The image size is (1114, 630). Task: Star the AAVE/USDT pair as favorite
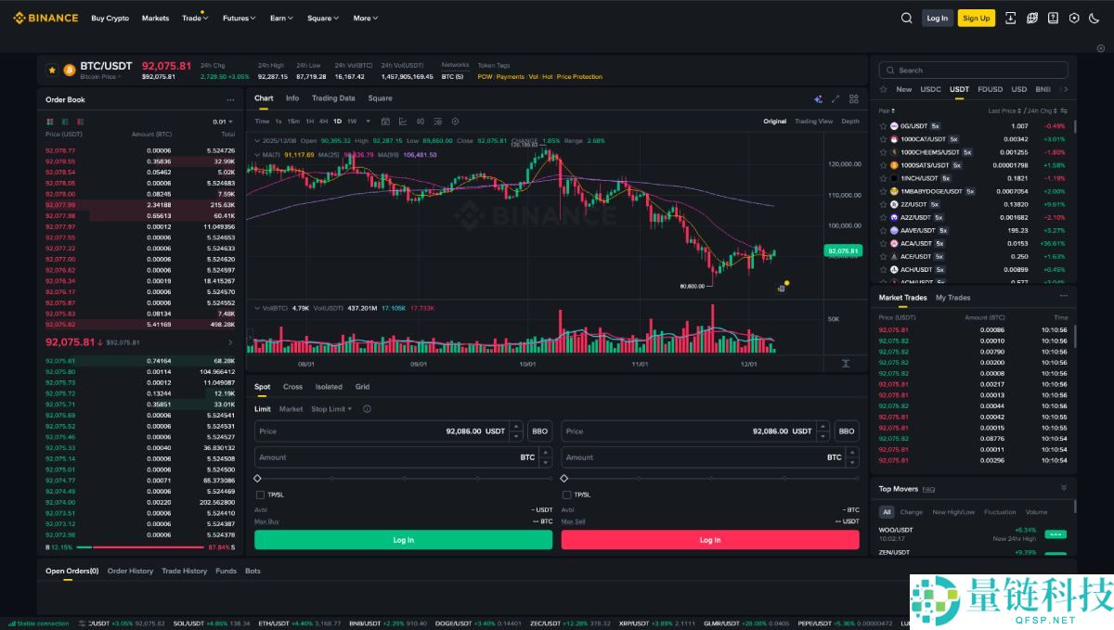[x=883, y=230]
